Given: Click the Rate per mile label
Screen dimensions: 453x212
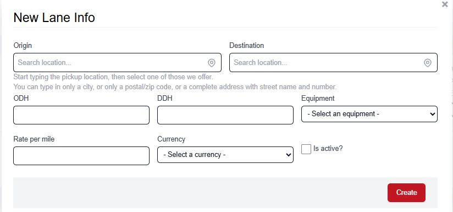Looking at the screenshot, I should click(34, 139).
